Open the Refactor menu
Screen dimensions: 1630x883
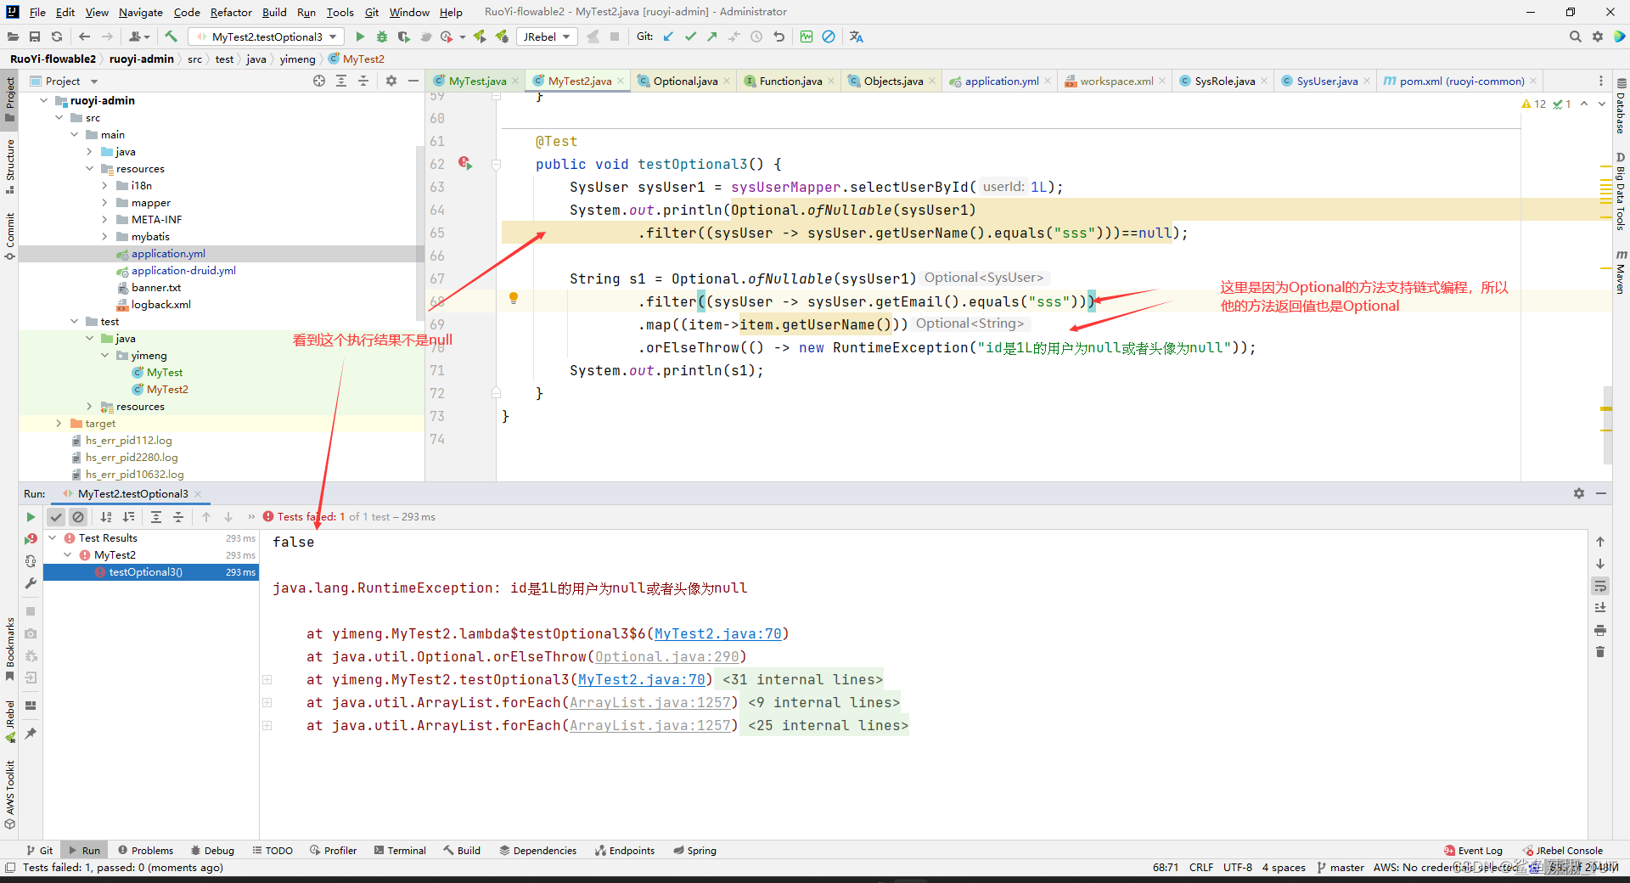[231, 12]
